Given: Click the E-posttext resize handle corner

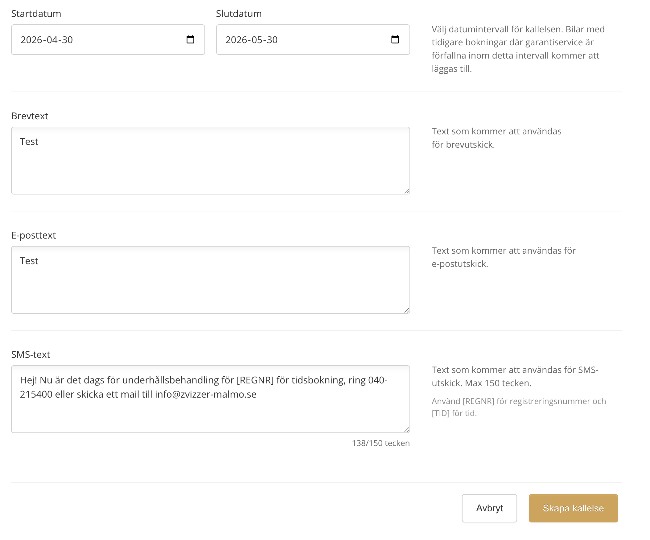Looking at the screenshot, I should pyautogui.click(x=407, y=310).
